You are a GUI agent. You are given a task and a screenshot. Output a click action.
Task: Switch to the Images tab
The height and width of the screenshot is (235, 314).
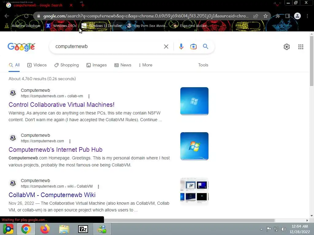pos(97,65)
